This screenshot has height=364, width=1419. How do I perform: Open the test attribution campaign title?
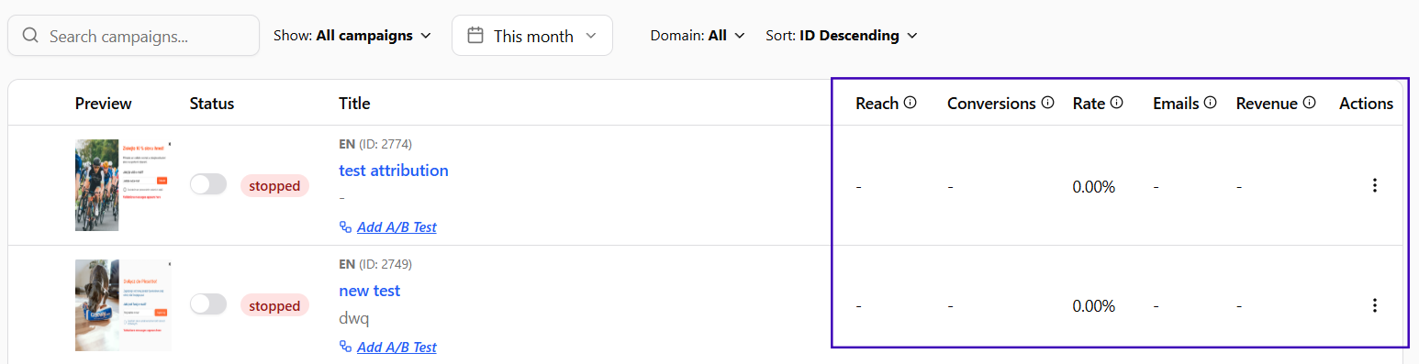394,171
